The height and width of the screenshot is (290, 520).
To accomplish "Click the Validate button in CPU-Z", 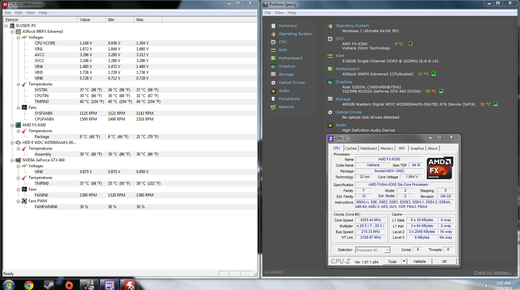I will click(x=420, y=261).
